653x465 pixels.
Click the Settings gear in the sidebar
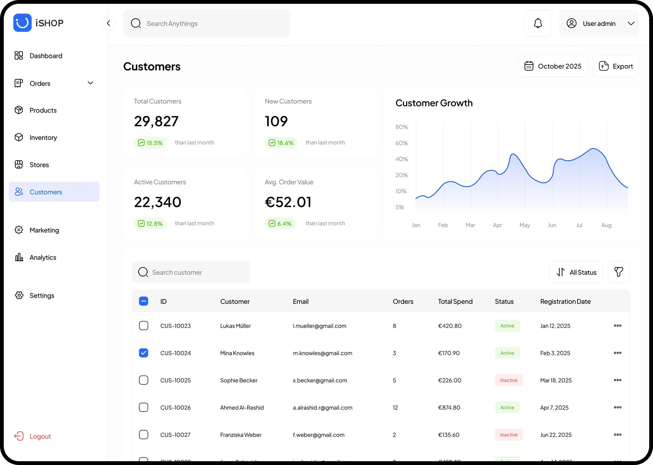point(19,295)
